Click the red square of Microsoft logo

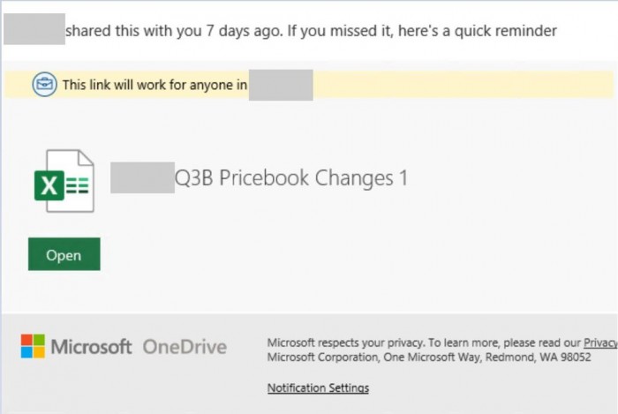(x=26, y=340)
